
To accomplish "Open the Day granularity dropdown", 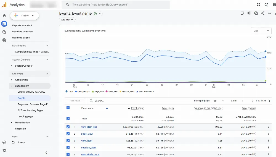I will point(261,31).
